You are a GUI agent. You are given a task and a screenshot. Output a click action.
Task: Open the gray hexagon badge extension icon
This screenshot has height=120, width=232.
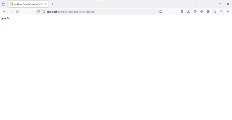point(208,12)
